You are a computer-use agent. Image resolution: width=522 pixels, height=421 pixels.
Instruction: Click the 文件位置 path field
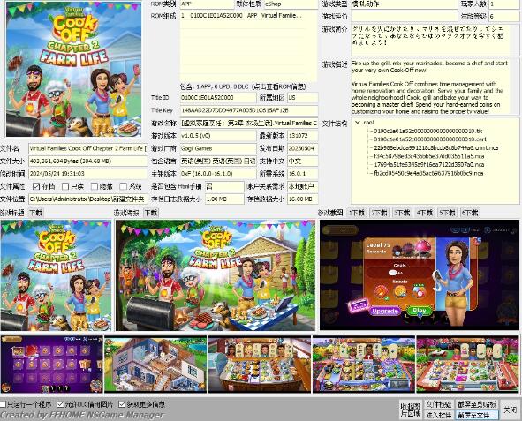coord(88,199)
